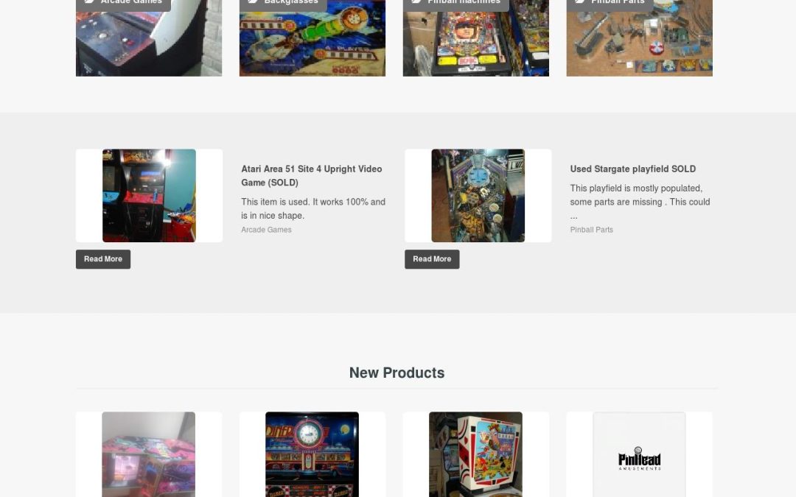Open the Arcade Games category image
The image size is (796, 497).
click(x=149, y=38)
